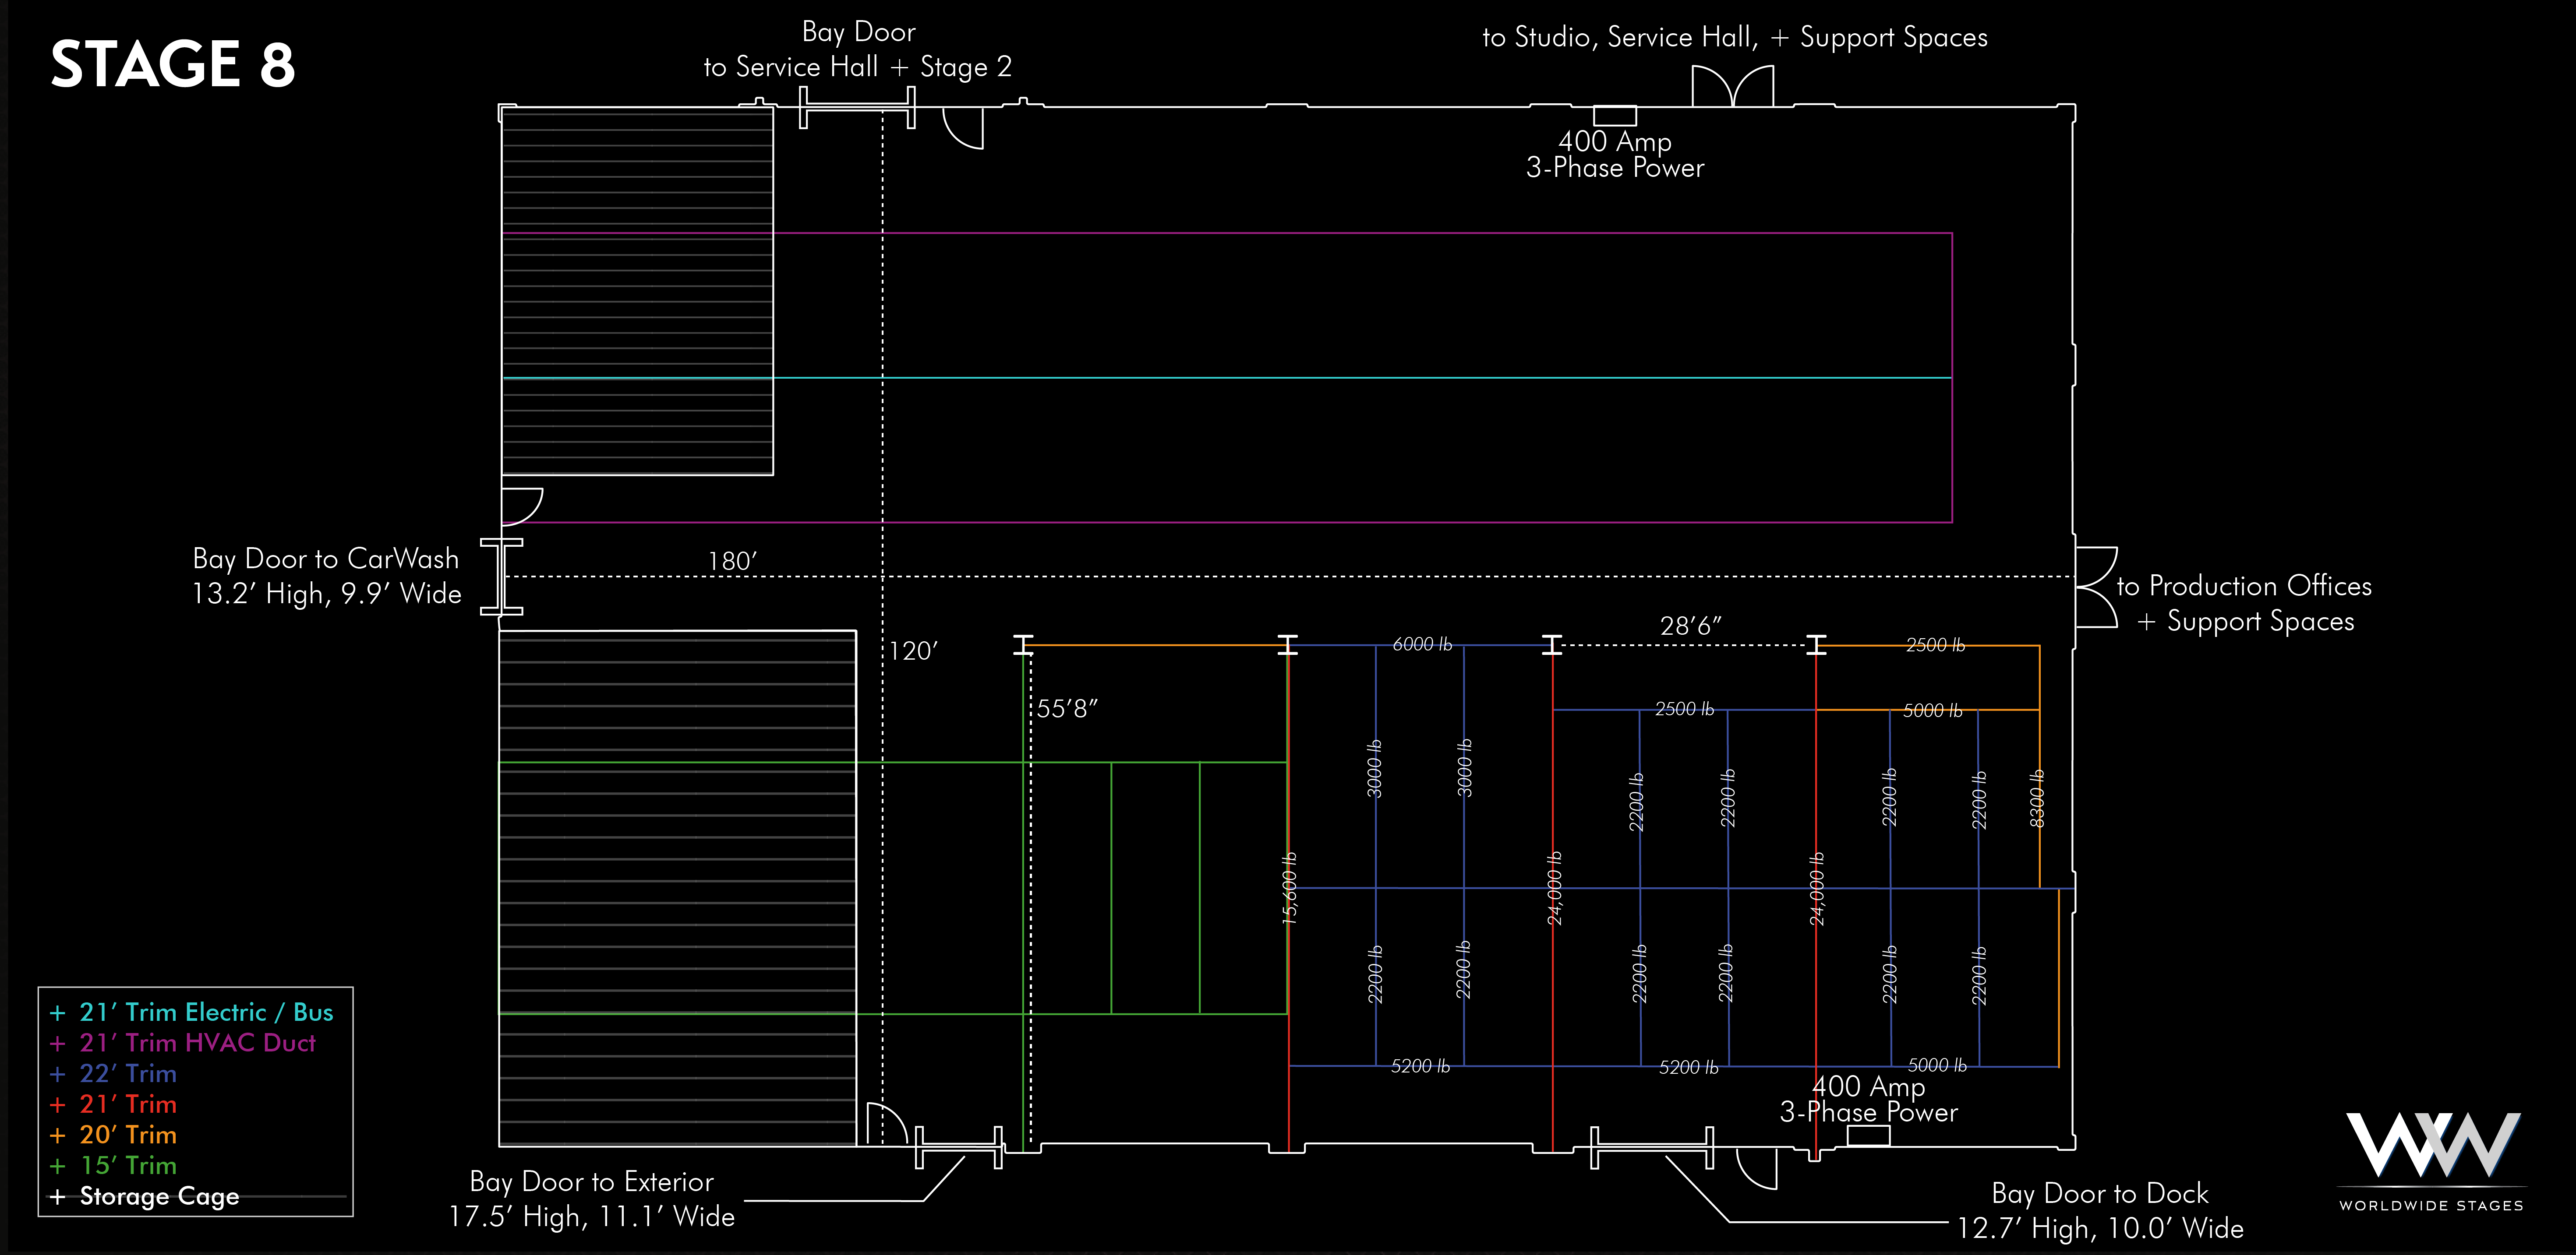Click the 8300 lb load label

(2037, 798)
